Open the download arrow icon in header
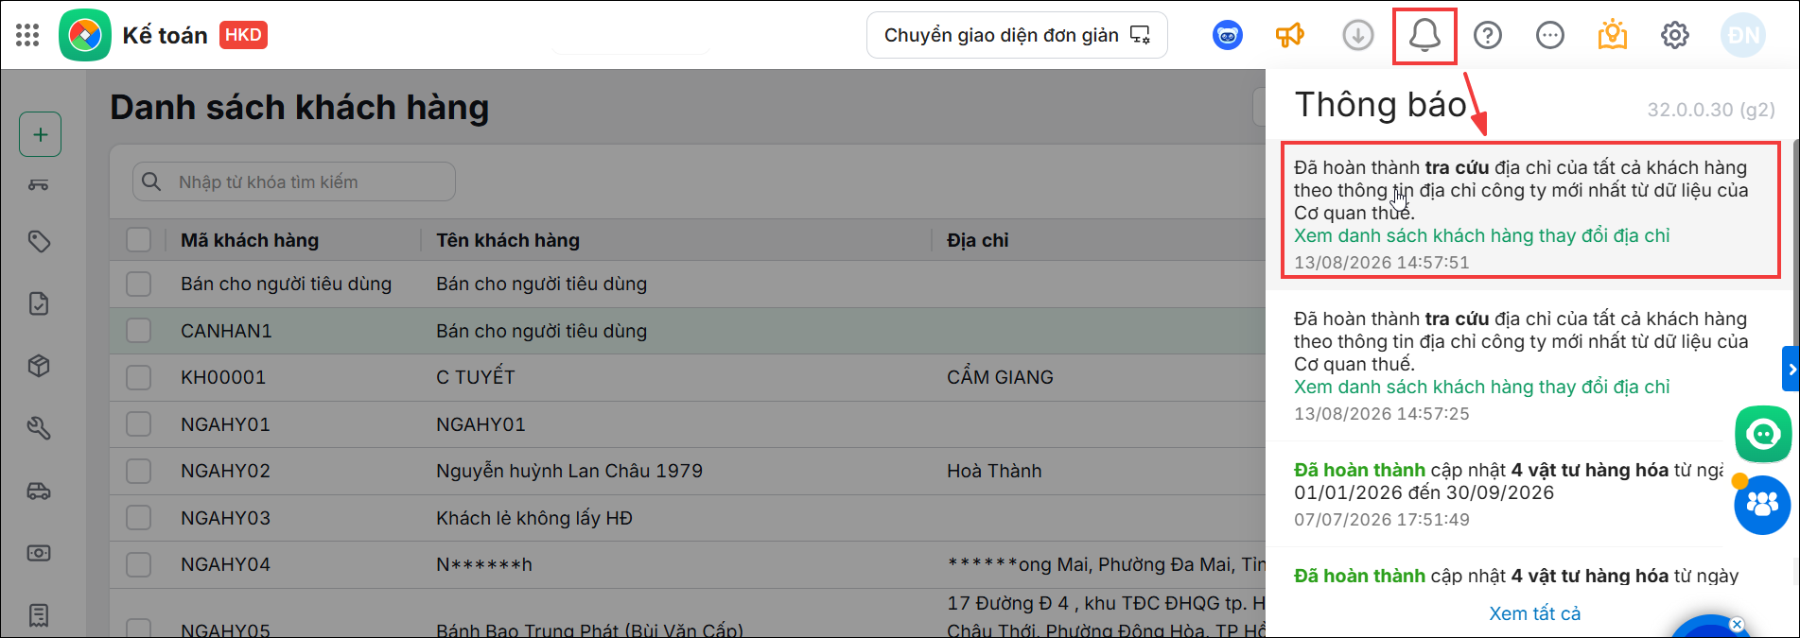Viewport: 1800px width, 638px height. coord(1358,36)
